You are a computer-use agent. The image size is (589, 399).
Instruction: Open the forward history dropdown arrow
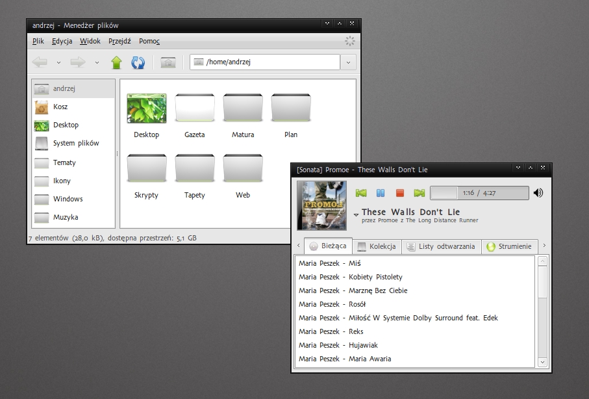point(97,62)
